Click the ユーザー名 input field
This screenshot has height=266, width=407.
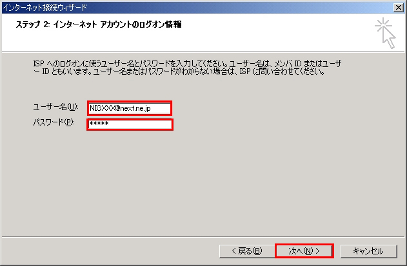click(x=130, y=108)
